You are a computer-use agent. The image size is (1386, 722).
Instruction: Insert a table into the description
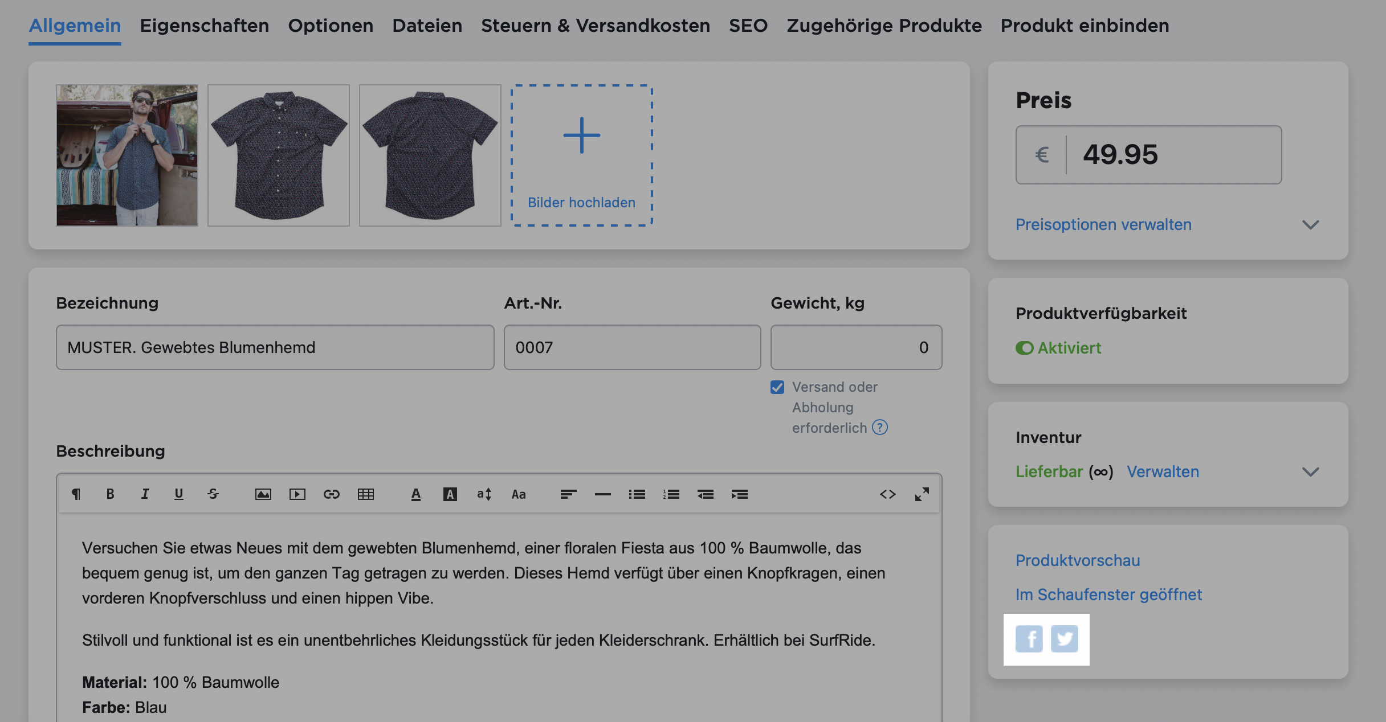tap(366, 494)
